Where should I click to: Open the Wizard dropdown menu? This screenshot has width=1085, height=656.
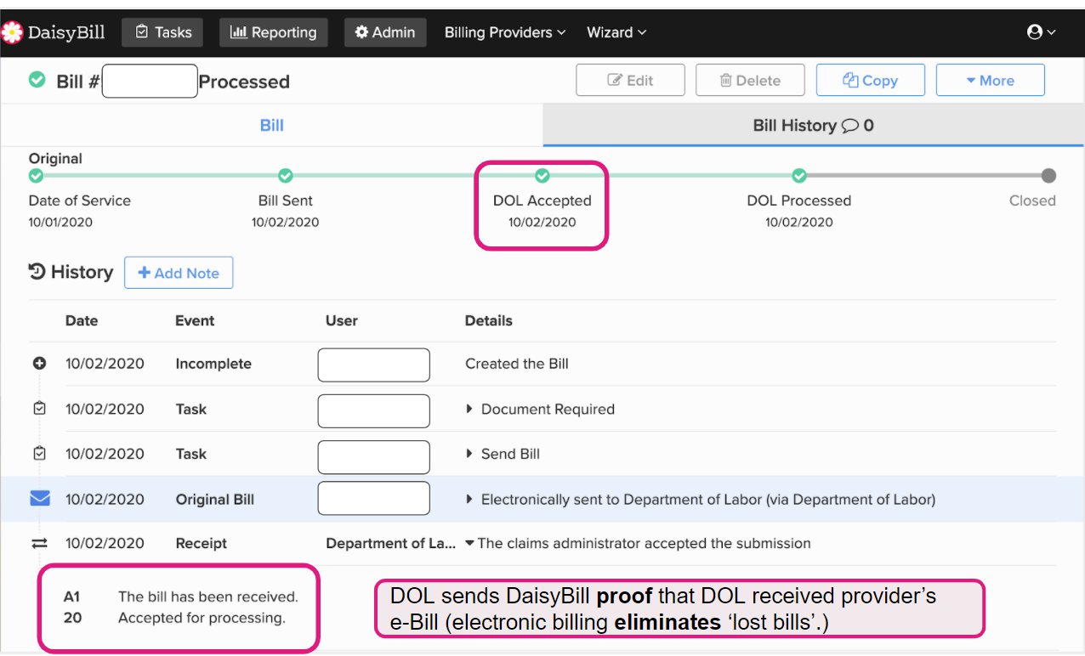pos(616,32)
